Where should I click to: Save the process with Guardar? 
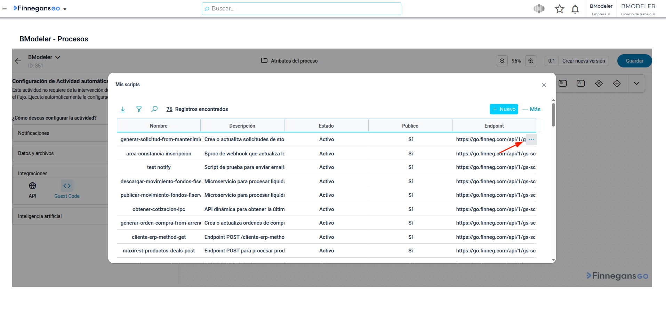tap(634, 61)
